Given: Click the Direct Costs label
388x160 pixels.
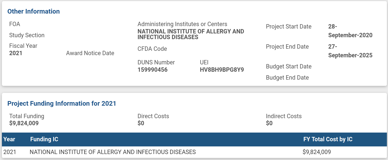Looking at the screenshot, I should point(153,116).
